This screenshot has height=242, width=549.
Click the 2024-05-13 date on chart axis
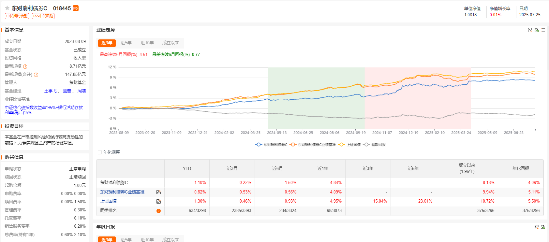277,133
